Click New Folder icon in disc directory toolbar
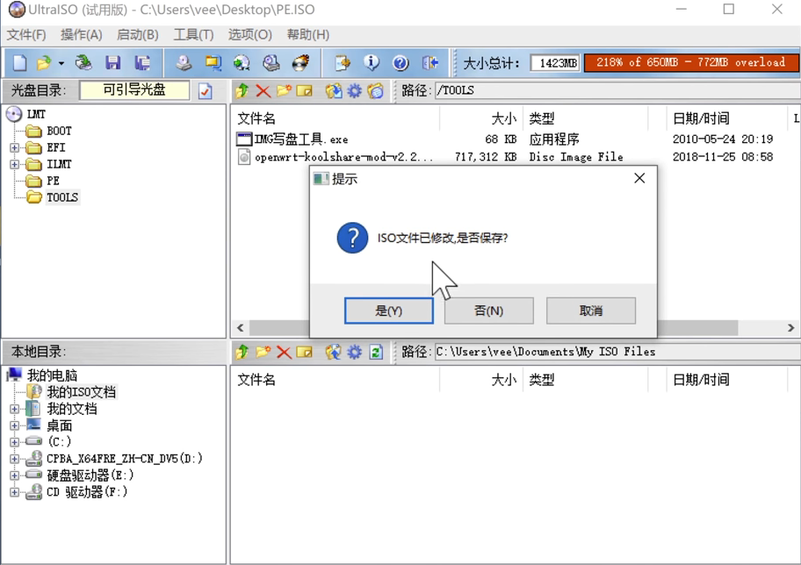The height and width of the screenshot is (565, 801). (284, 91)
